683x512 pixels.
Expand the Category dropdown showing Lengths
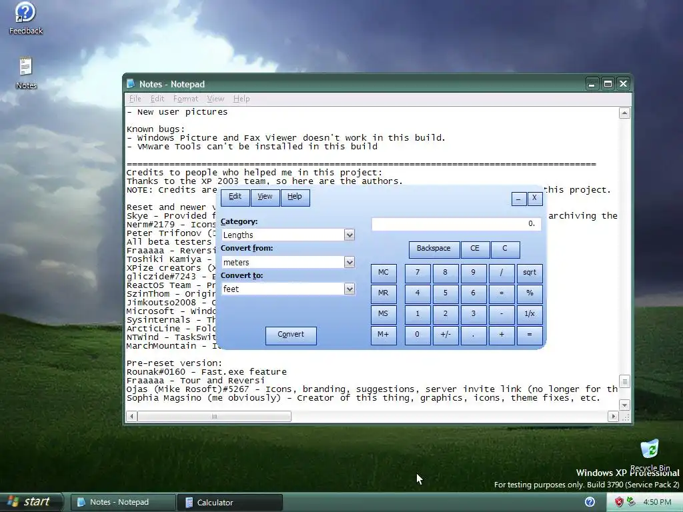tap(350, 235)
